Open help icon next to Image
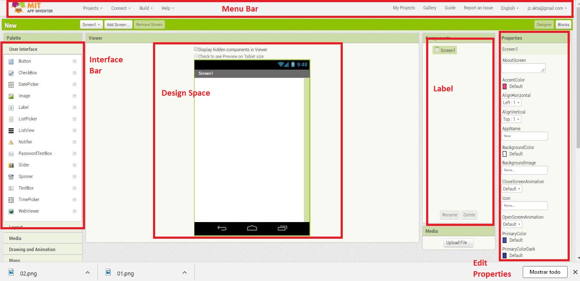Viewport: 580px width, 281px height. (74, 96)
